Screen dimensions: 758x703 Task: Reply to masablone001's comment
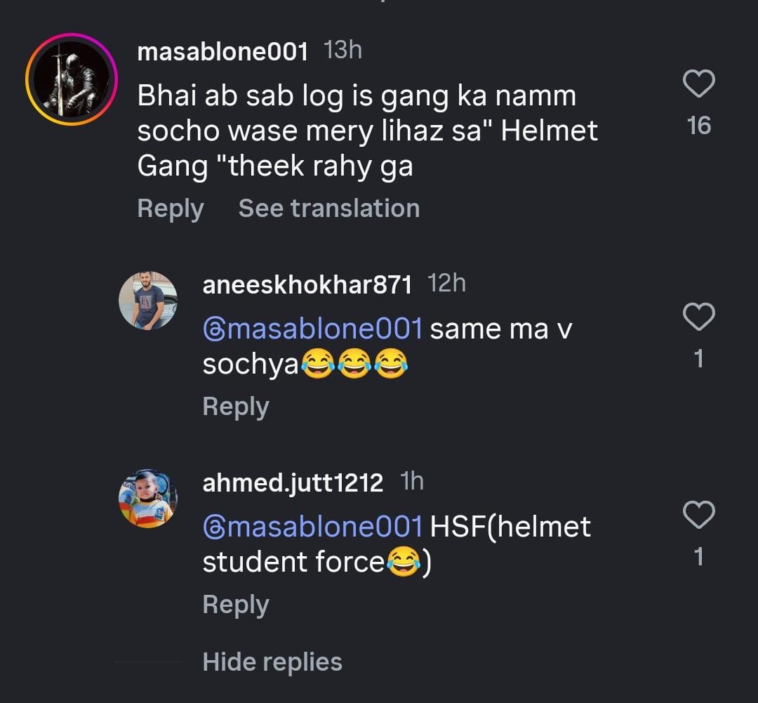171,209
